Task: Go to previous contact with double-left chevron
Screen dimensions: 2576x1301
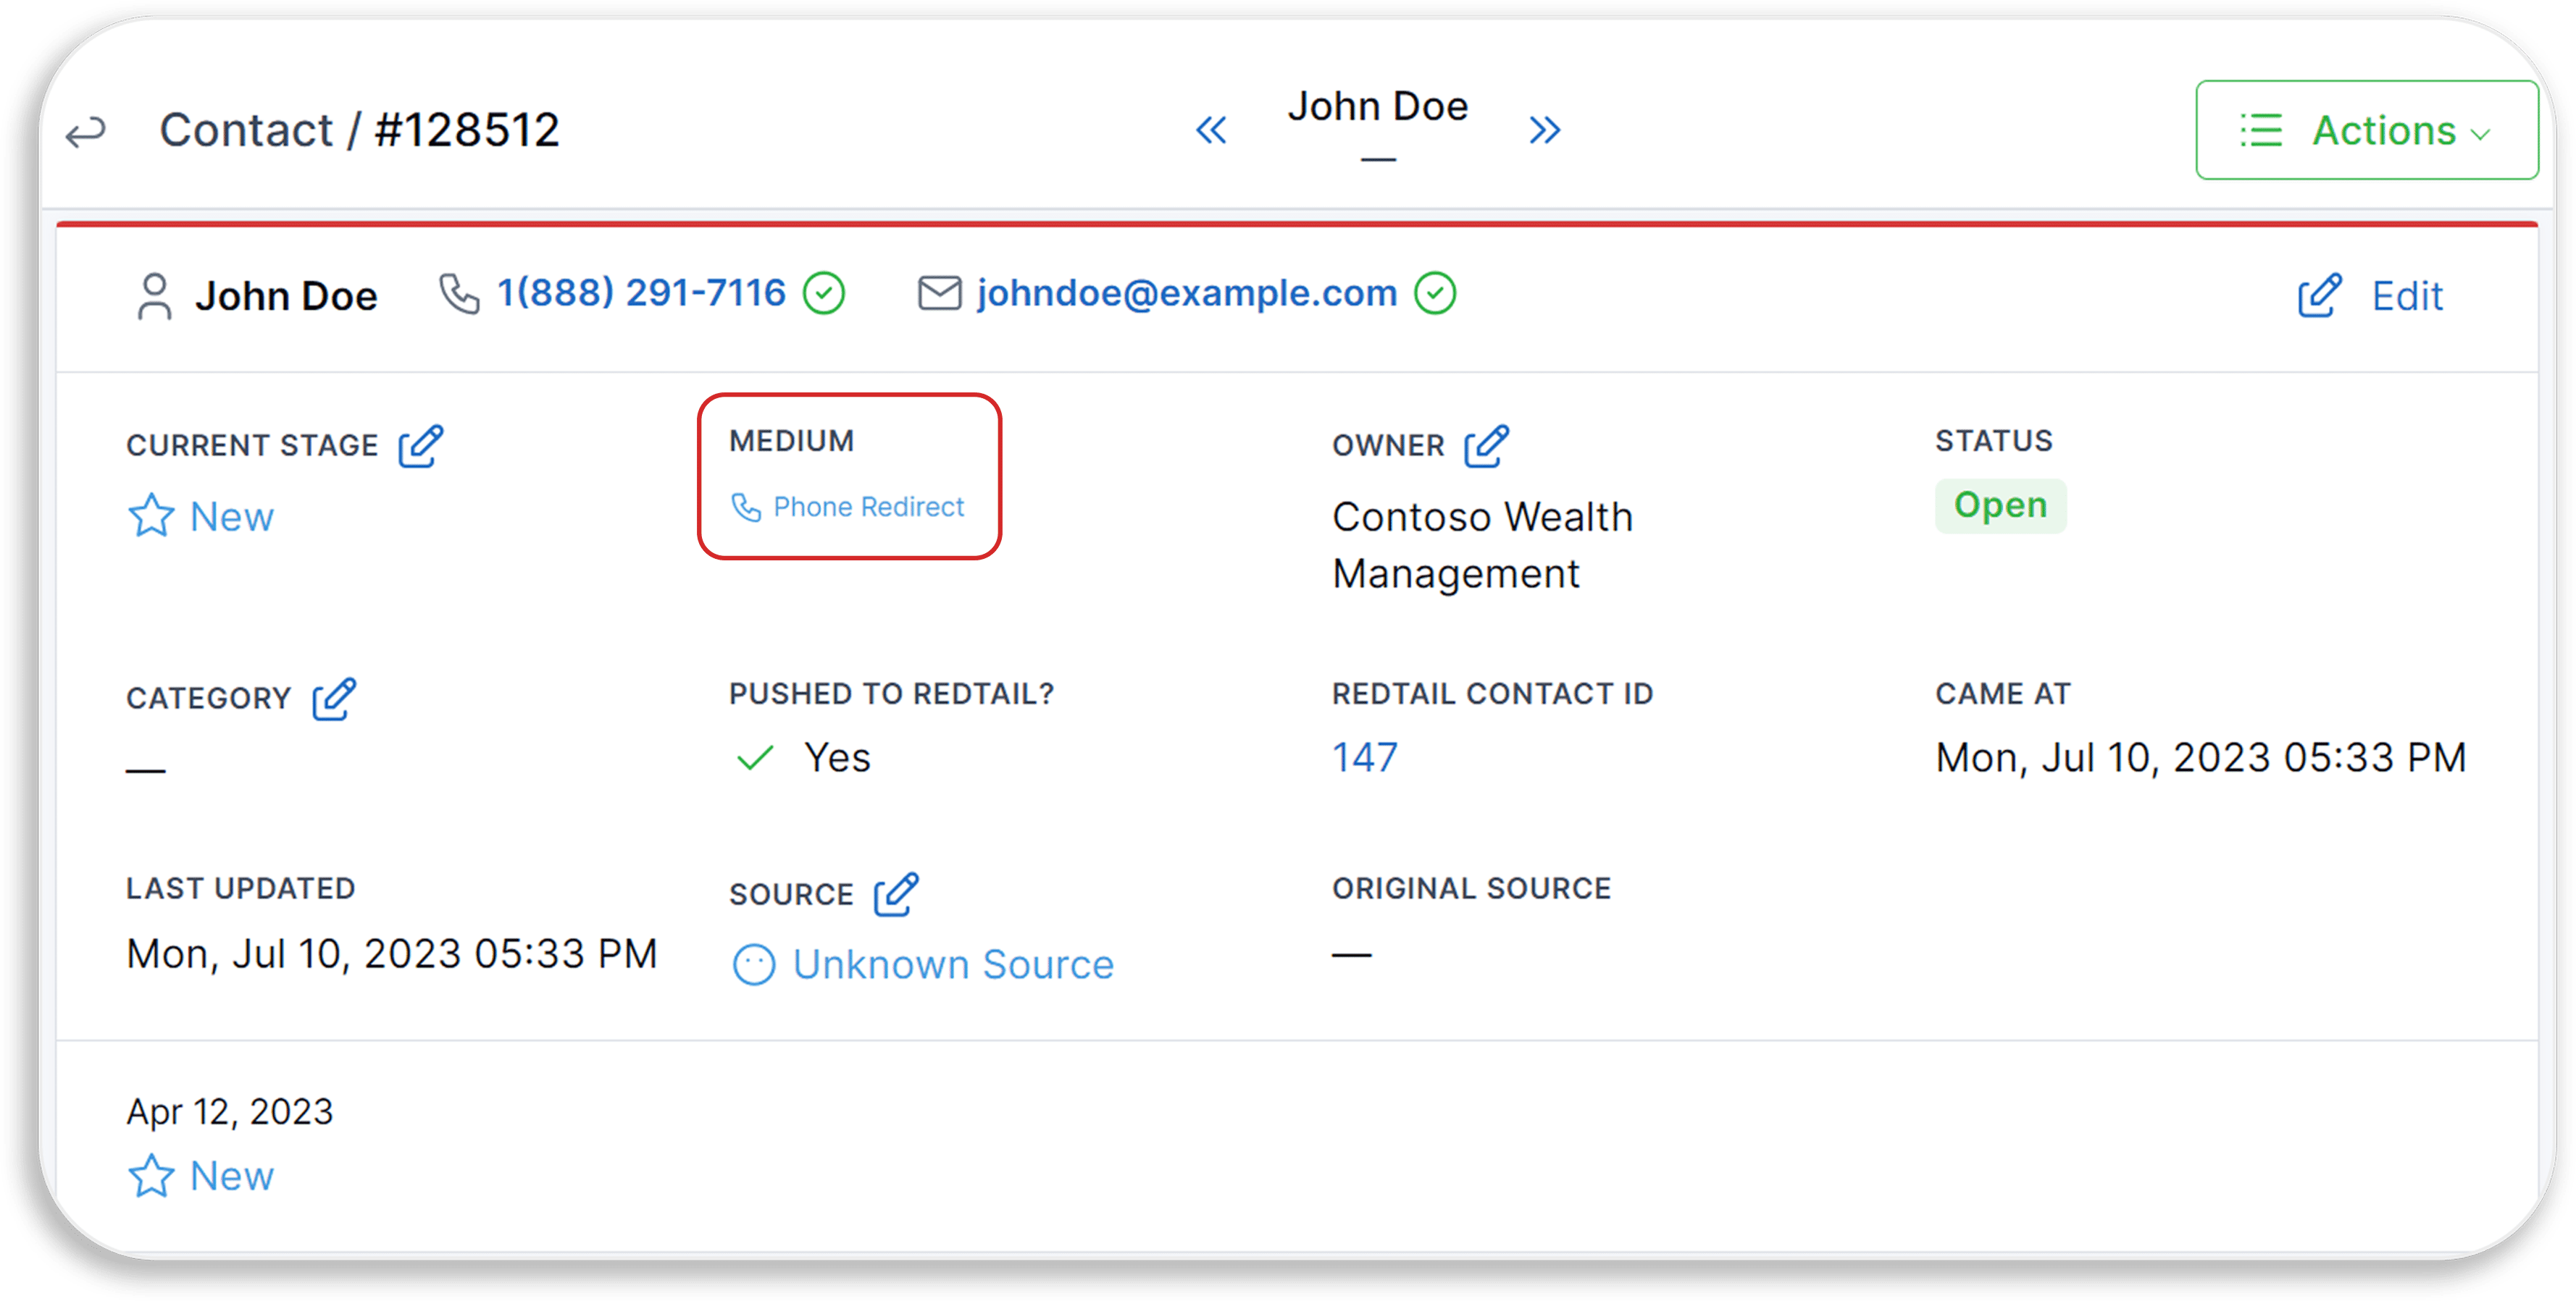Action: click(1211, 130)
